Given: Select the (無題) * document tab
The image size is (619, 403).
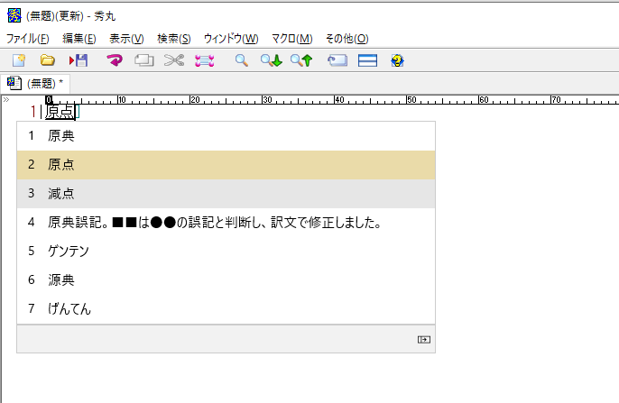Looking at the screenshot, I should pyautogui.click(x=35, y=83).
